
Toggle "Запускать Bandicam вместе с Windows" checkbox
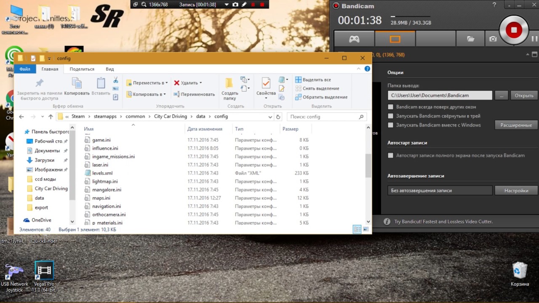(x=390, y=125)
